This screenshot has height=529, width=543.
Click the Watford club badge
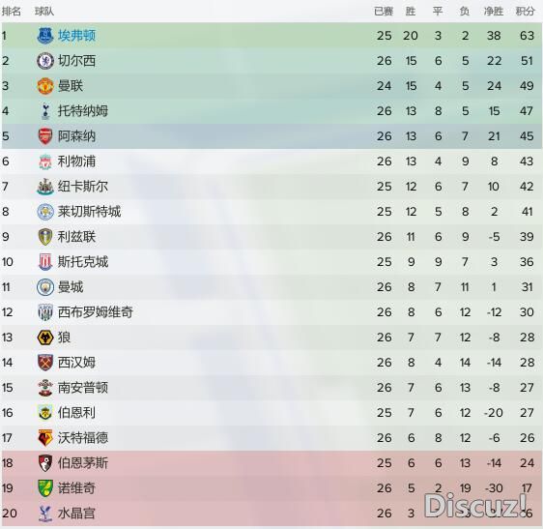[45, 438]
